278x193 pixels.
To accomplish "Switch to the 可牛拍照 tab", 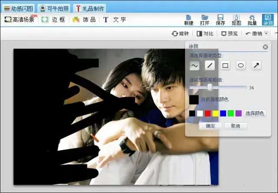I will [54, 9].
